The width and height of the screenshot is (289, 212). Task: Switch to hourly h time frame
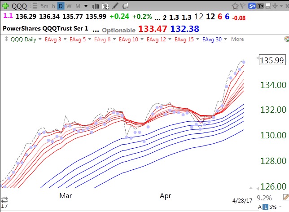point(53,6)
